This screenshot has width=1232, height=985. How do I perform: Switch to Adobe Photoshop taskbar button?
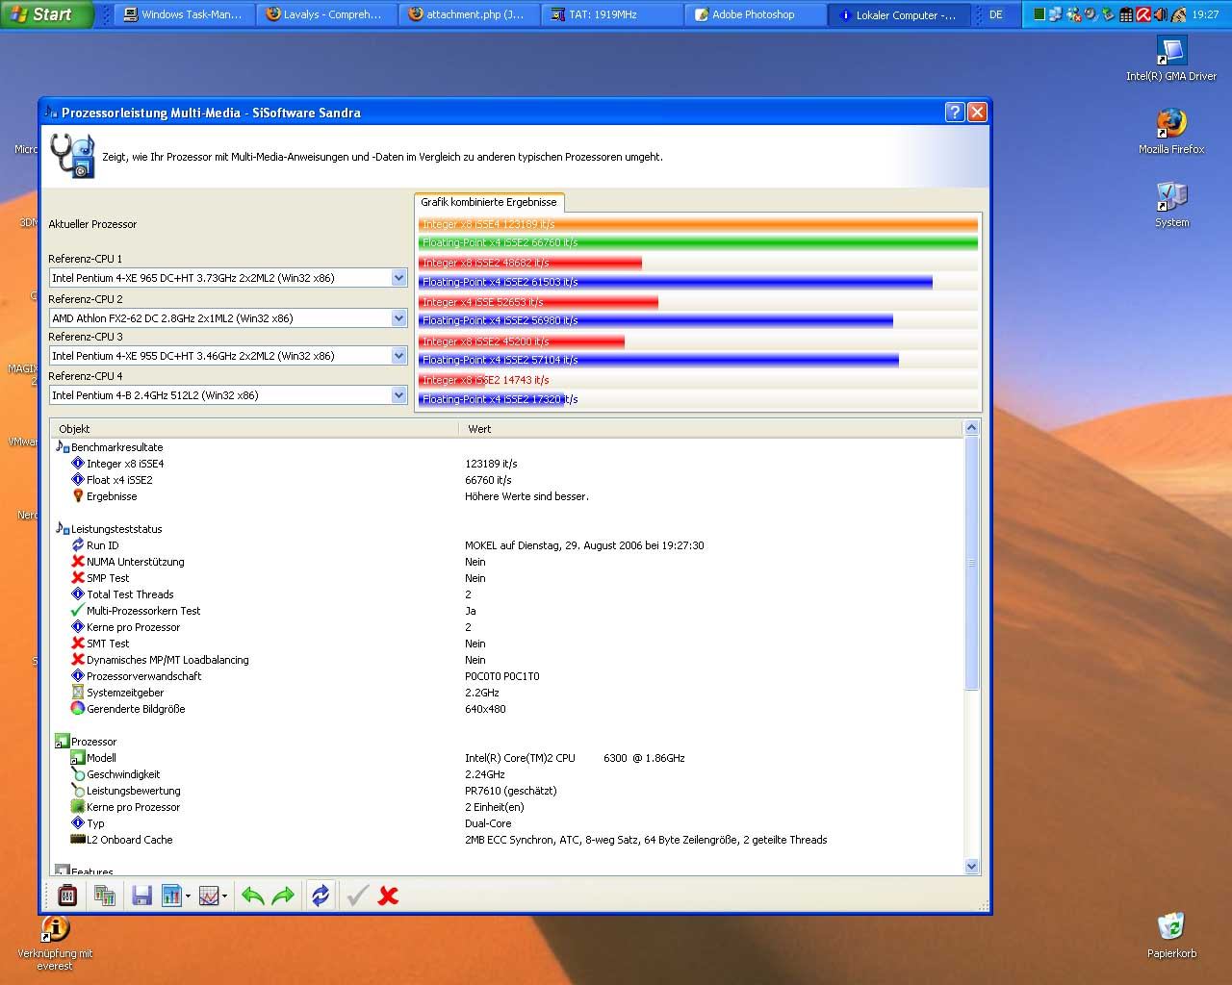point(755,14)
